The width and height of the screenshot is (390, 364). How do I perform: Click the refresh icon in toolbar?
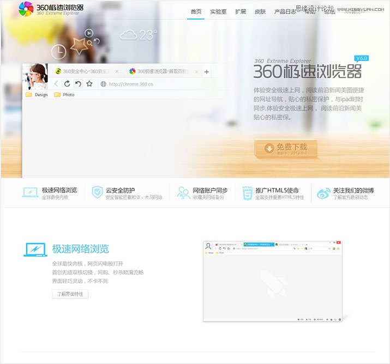67,84
